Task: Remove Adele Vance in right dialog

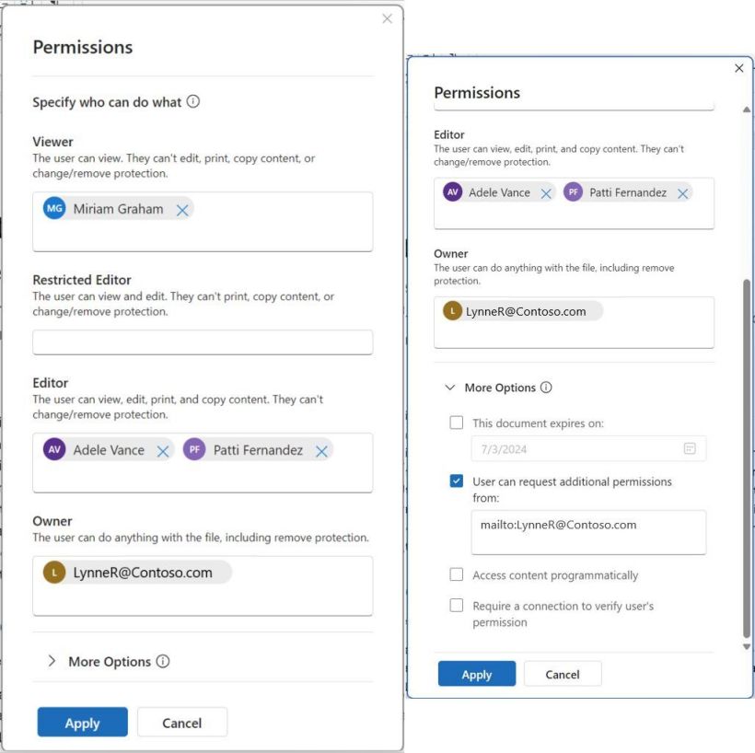Action: point(546,193)
